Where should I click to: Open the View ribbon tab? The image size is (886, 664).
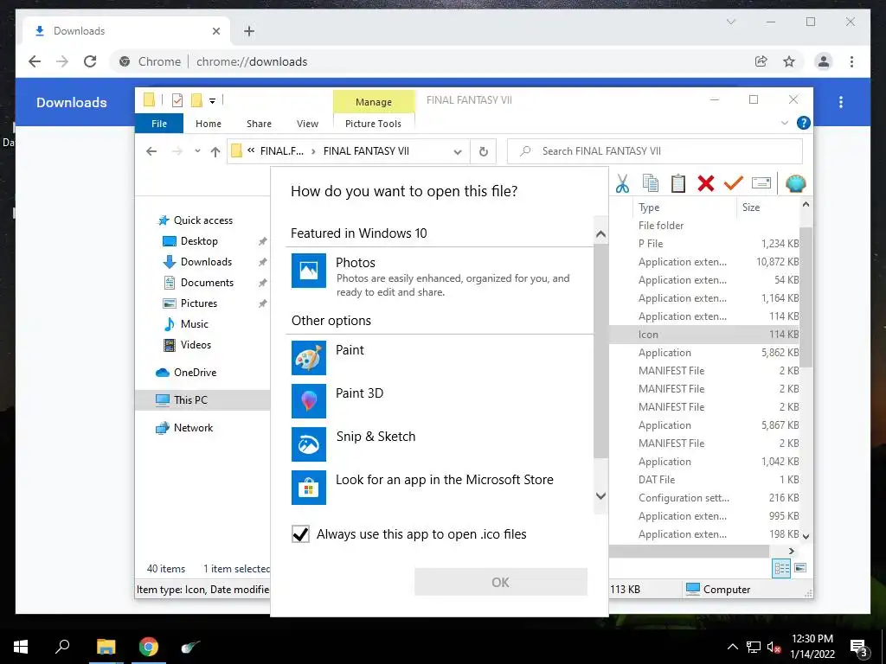click(307, 124)
